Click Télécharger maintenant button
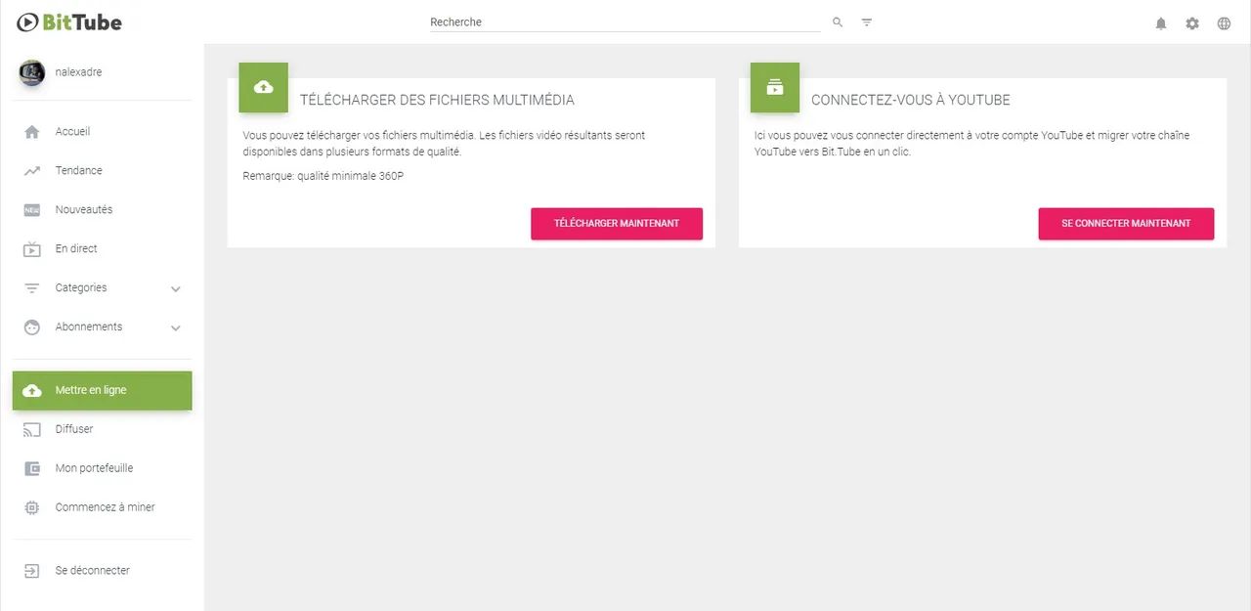Screen dimensions: 1251x611 click(617, 223)
